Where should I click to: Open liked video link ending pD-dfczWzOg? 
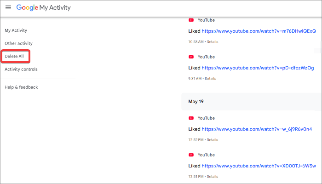(258, 68)
